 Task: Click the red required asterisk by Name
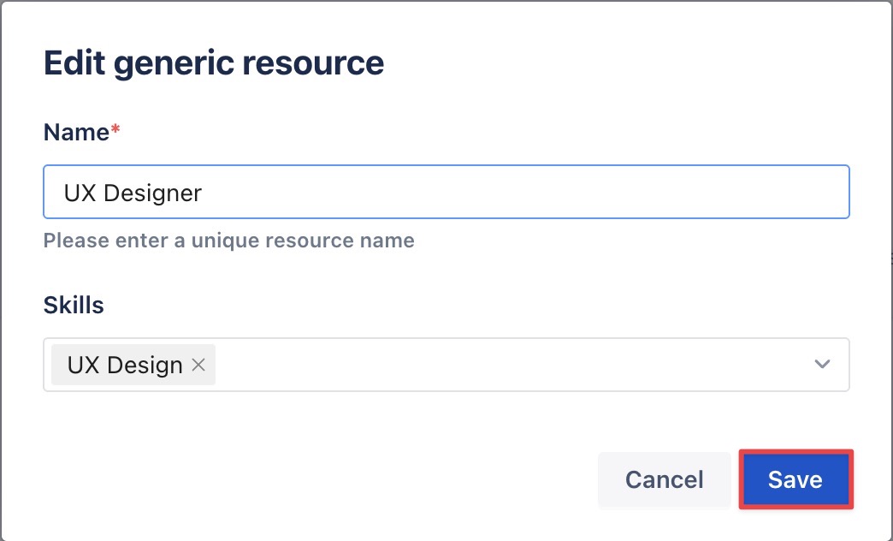[115, 131]
